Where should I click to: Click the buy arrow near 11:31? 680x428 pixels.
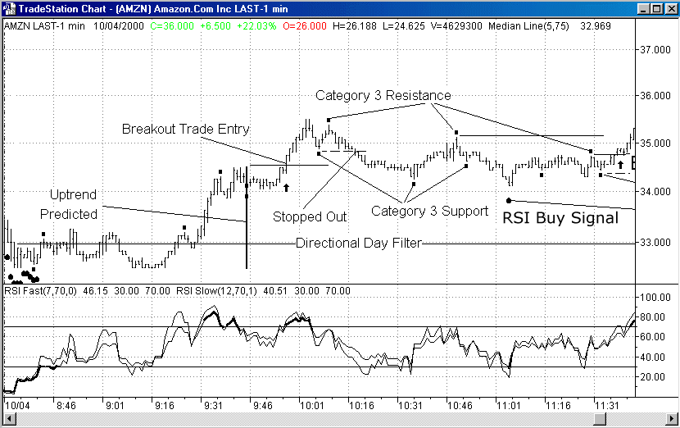(x=620, y=165)
